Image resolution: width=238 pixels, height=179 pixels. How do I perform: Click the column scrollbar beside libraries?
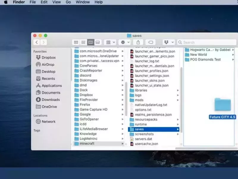[181, 100]
